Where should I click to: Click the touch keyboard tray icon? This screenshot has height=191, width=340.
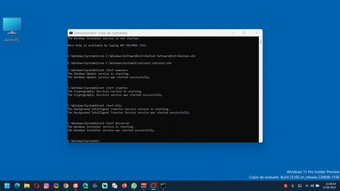pos(300,186)
